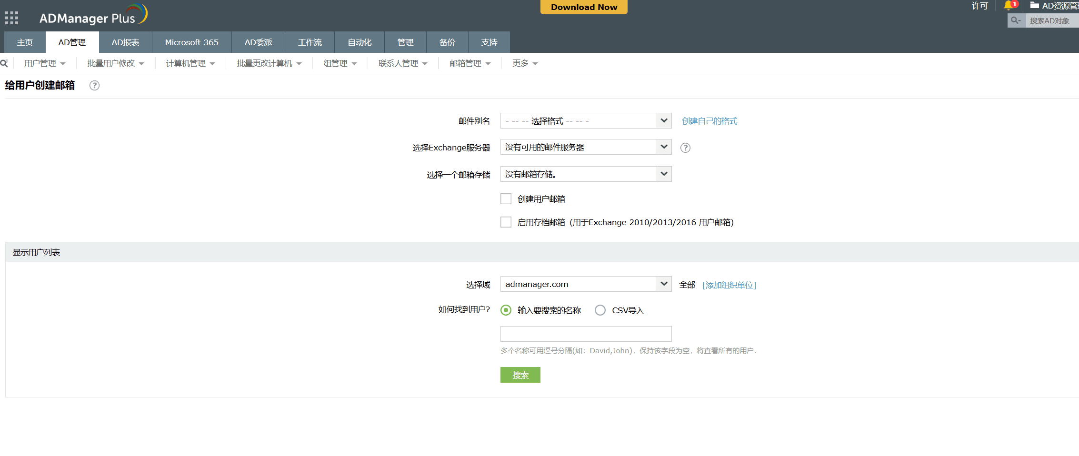Click help icon next to Exchange server

(x=685, y=148)
